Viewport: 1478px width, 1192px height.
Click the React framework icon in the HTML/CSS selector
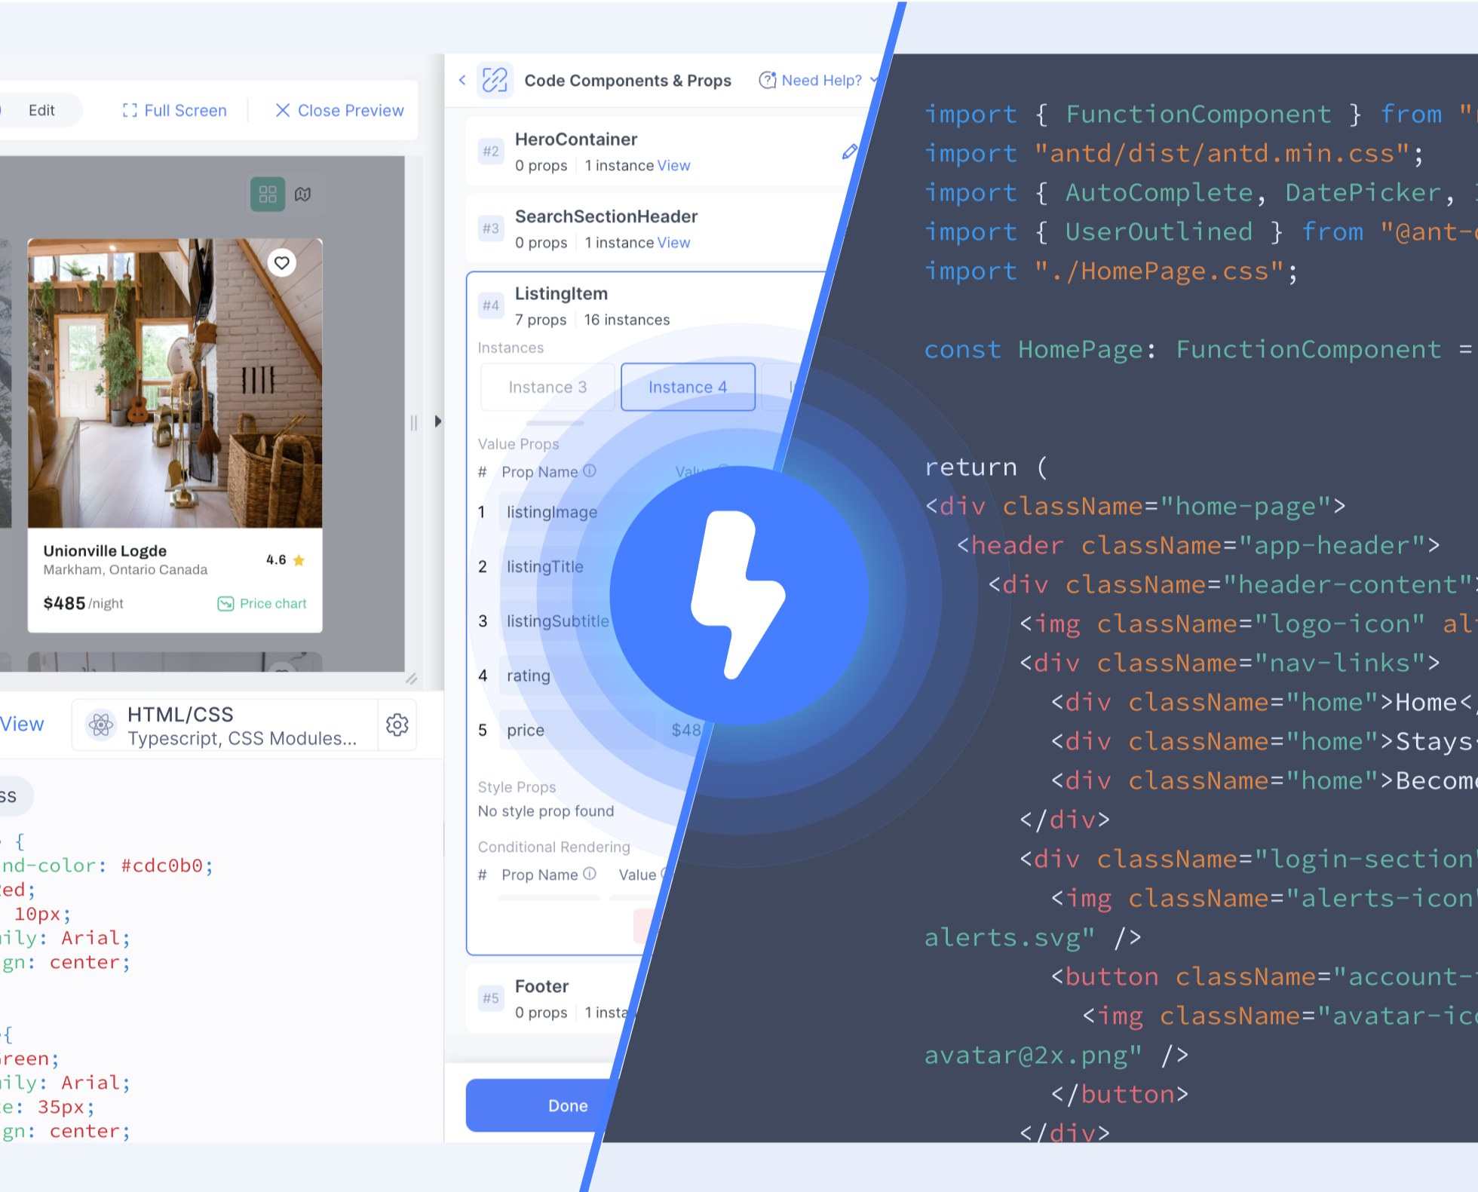point(100,725)
